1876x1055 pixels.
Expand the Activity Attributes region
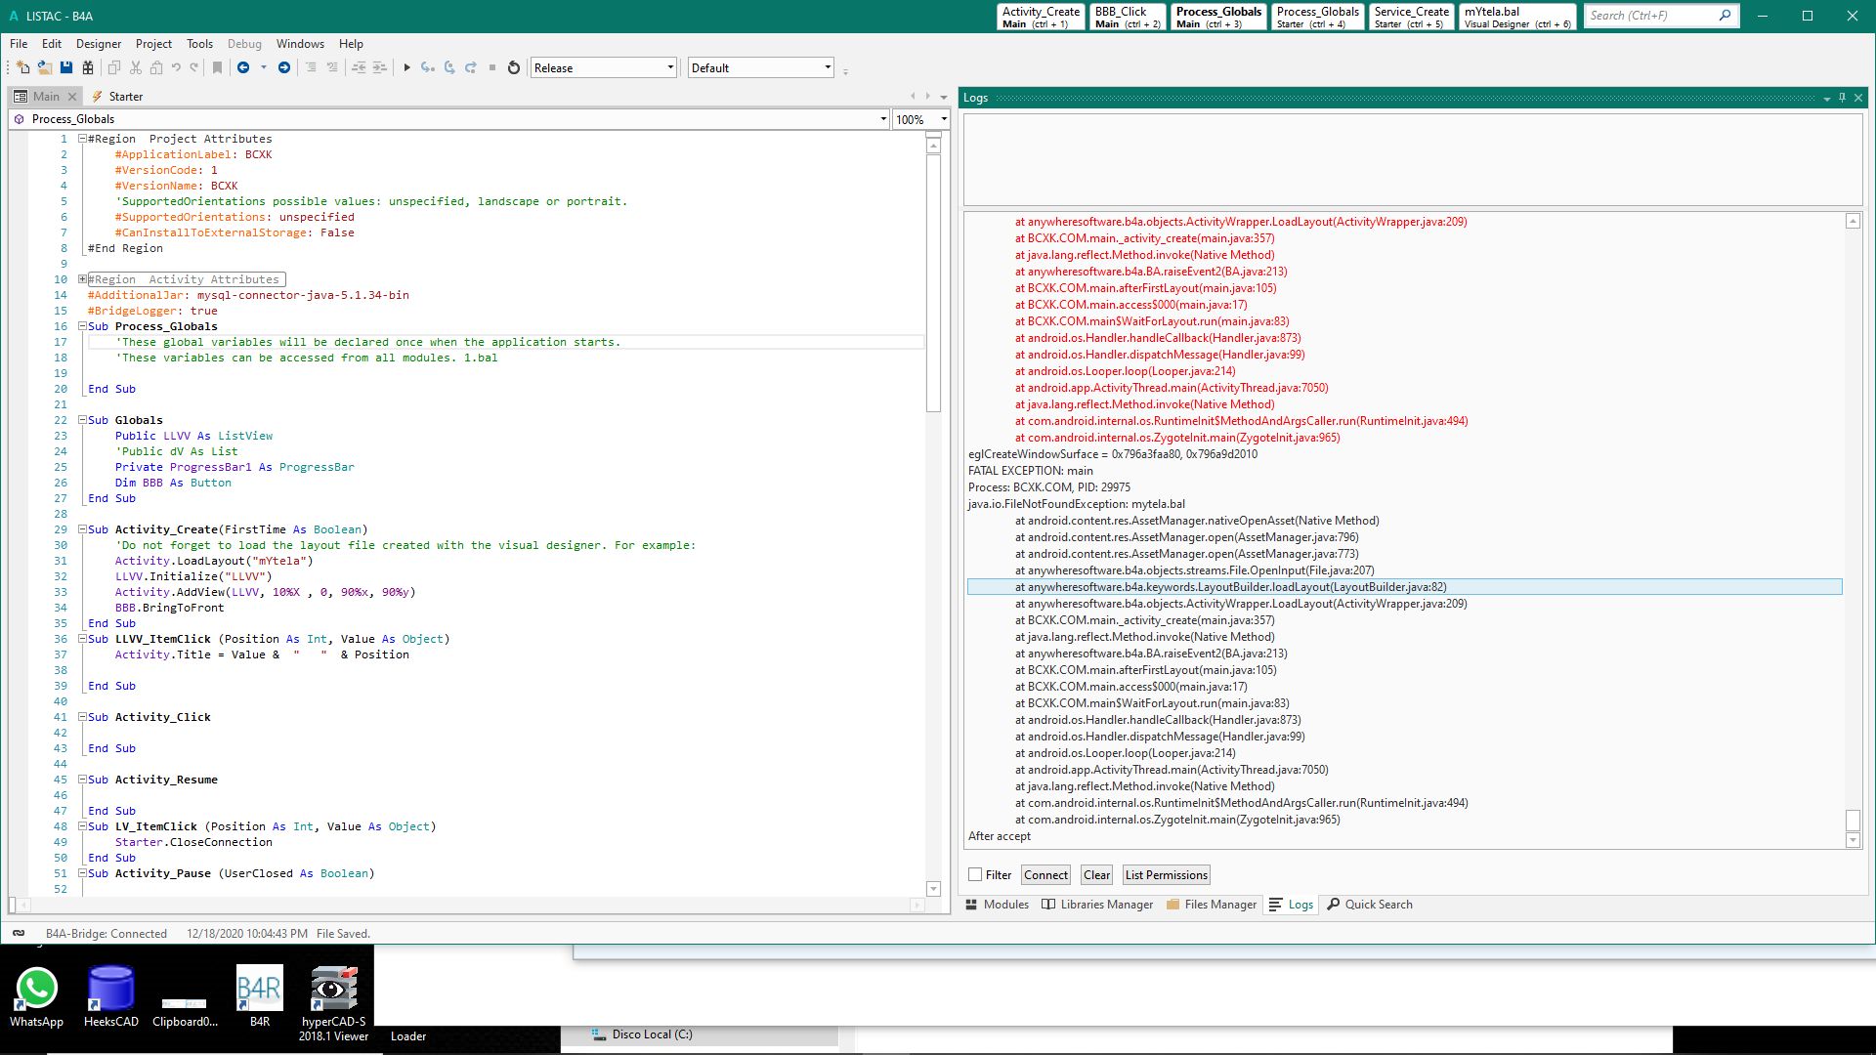(83, 279)
